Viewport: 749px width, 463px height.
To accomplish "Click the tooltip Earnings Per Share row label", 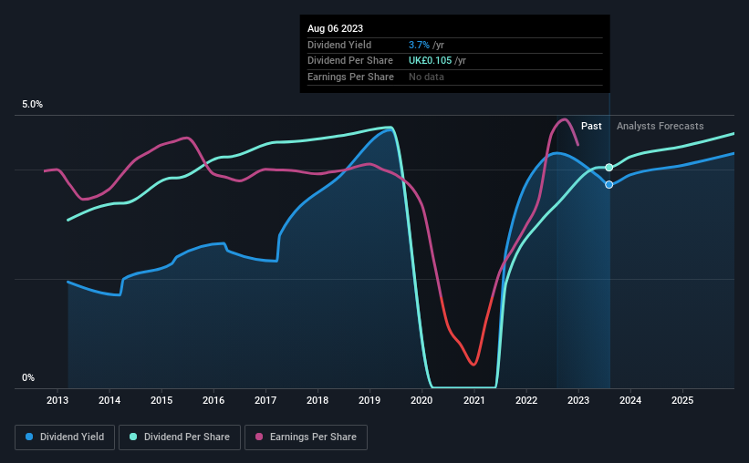I will point(350,77).
